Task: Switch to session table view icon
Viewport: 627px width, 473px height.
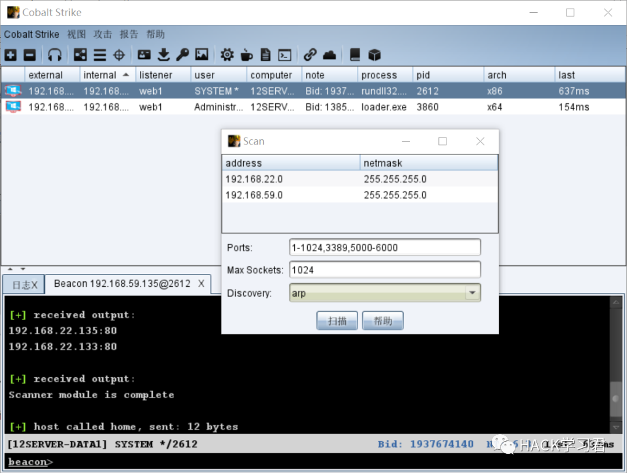Action: (100, 55)
